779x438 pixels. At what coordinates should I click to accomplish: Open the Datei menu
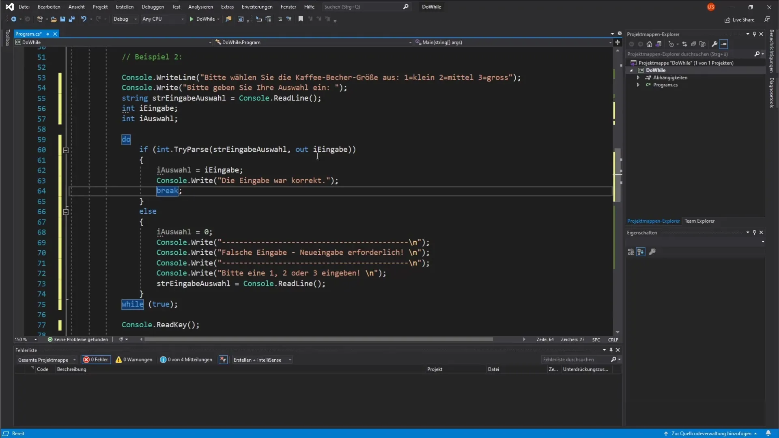24,7
